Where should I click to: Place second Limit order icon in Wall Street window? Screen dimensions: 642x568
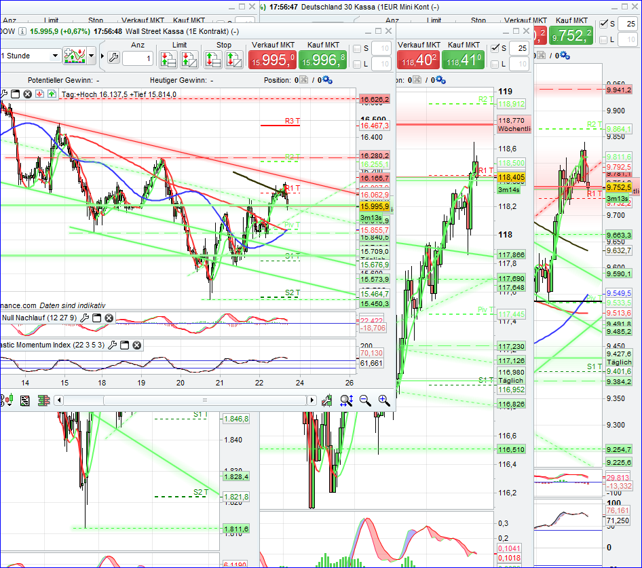(x=189, y=60)
